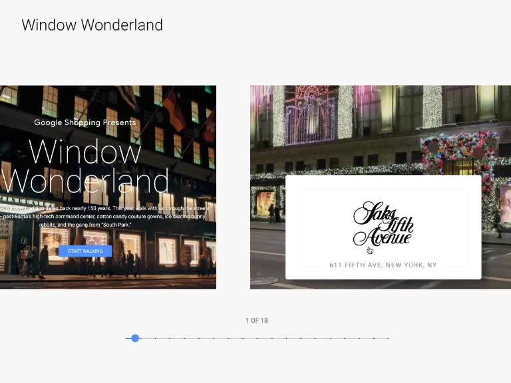Viewport: 511px width, 383px height.
Task: Select the Window Wonderland intro slide image
Action: (x=108, y=187)
